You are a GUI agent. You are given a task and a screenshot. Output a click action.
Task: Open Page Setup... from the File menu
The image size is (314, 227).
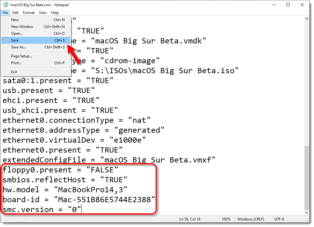(x=36, y=56)
